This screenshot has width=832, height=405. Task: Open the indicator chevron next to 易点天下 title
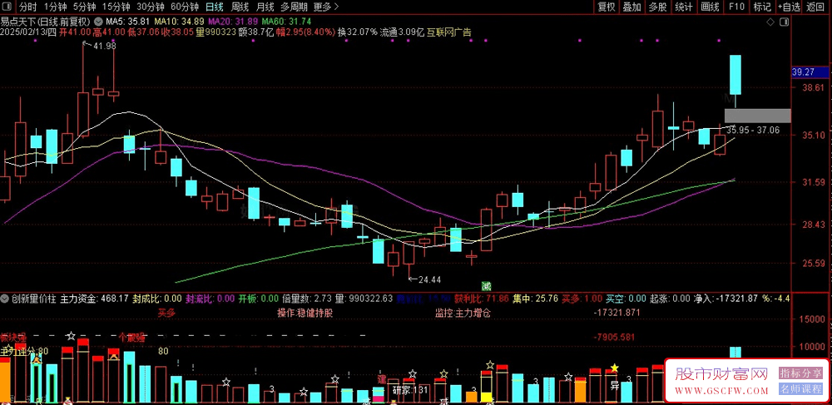pos(99,22)
